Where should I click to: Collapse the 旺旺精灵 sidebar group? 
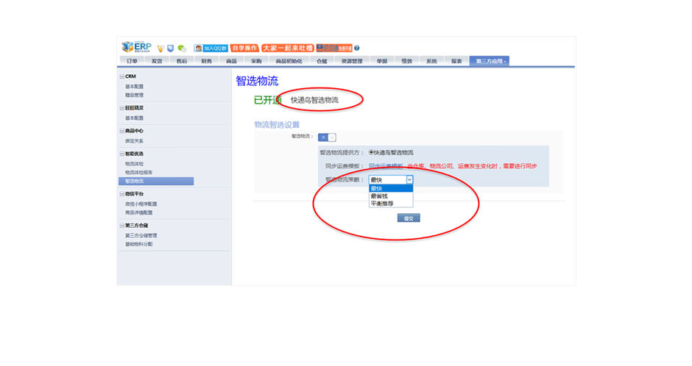pyautogui.click(x=122, y=108)
